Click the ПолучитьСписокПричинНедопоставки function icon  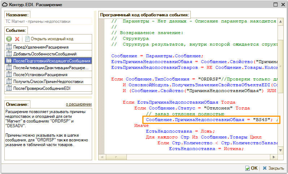click(9, 82)
